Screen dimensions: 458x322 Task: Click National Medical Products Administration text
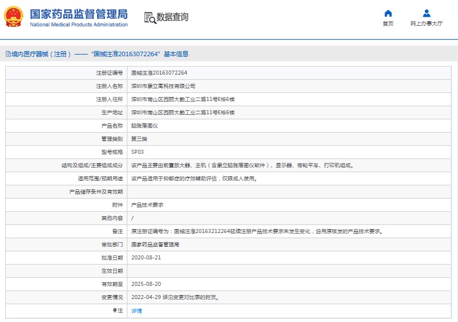pyautogui.click(x=79, y=25)
